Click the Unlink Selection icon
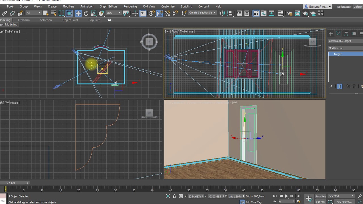Screen dimensions: 363x204 pos(12,13)
